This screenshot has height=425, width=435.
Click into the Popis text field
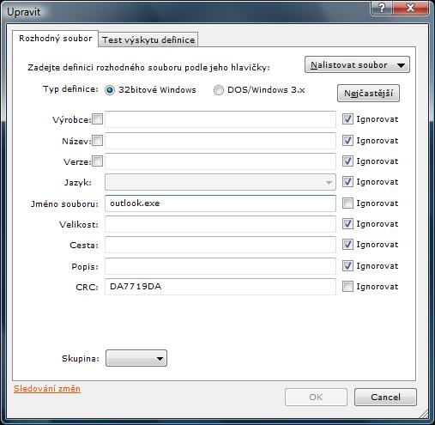pyautogui.click(x=221, y=266)
